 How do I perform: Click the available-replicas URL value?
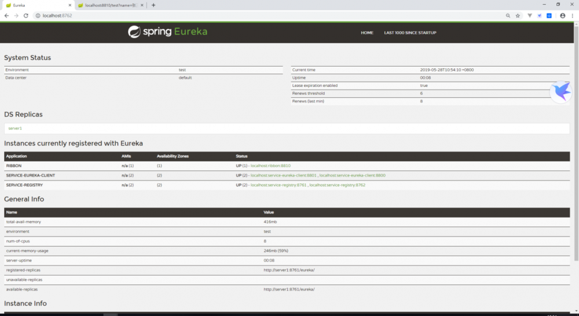[x=289, y=289]
